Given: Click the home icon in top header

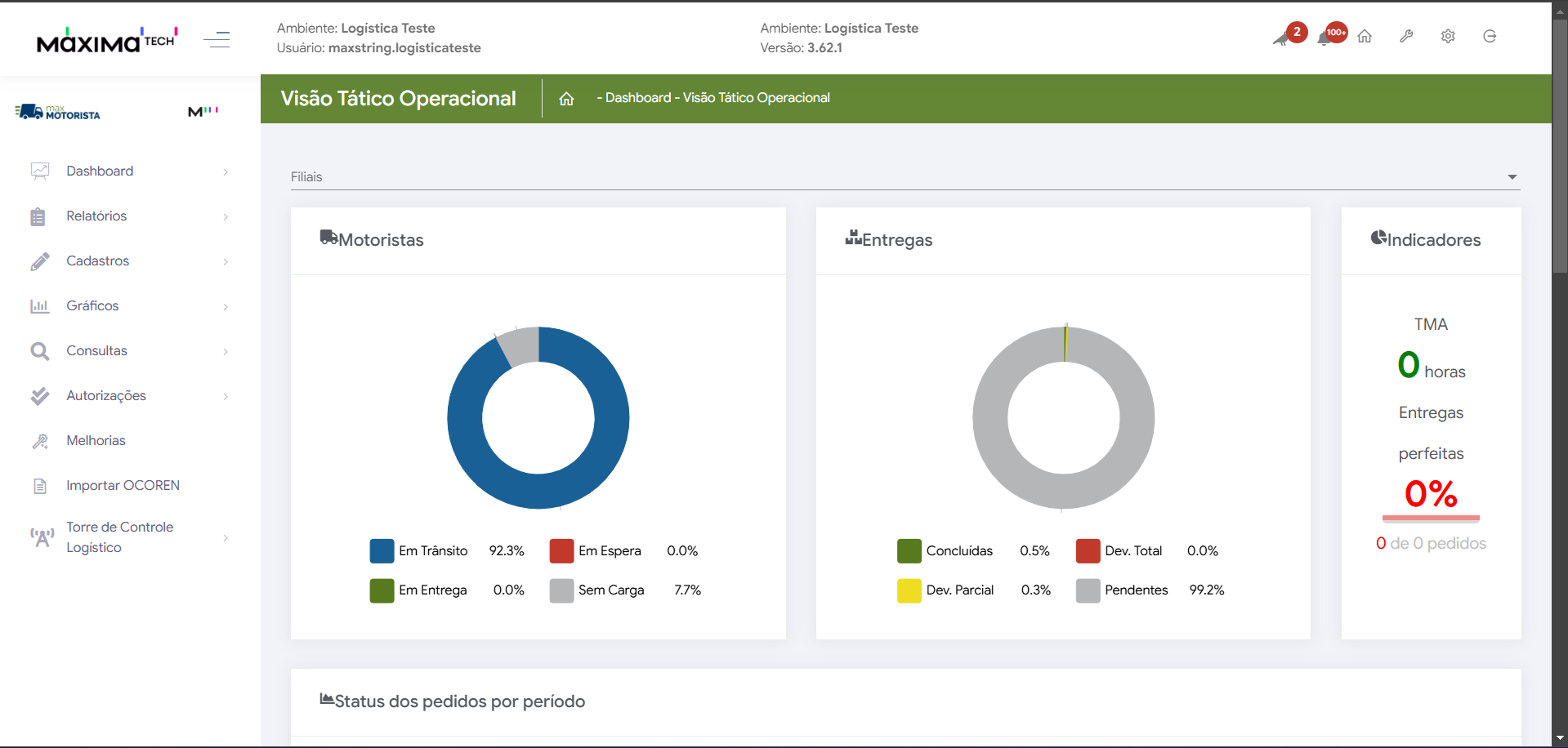Looking at the screenshot, I should [x=1365, y=37].
